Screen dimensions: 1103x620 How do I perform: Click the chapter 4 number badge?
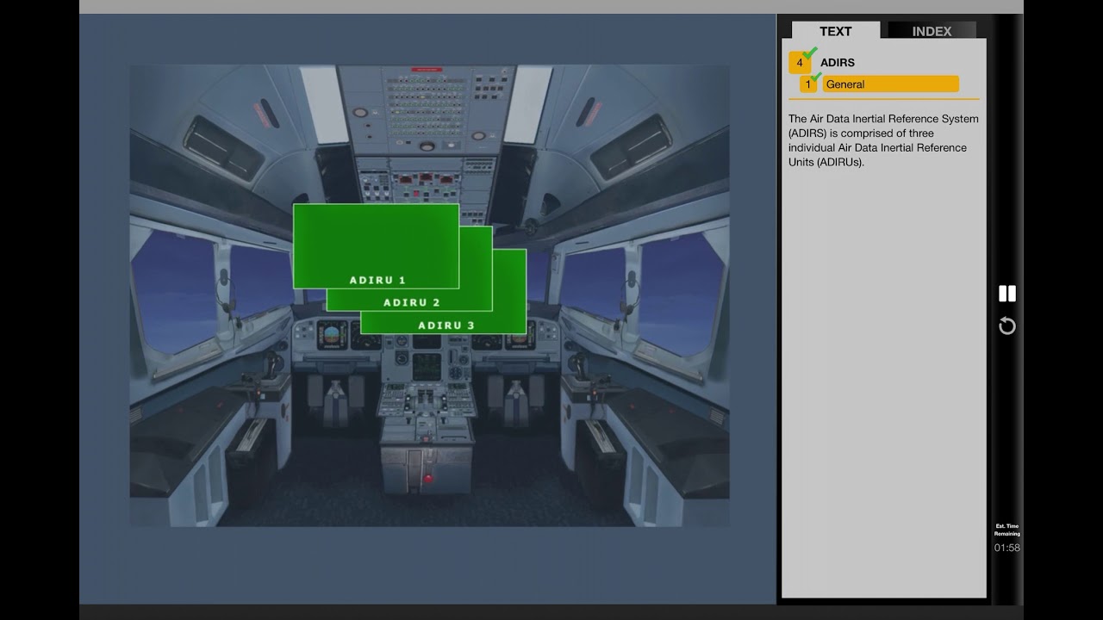click(800, 63)
